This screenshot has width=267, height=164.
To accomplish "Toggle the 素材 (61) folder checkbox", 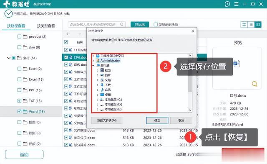I will pos(14,58).
